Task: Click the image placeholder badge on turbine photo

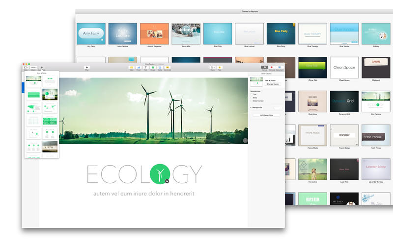Action: click(x=245, y=141)
